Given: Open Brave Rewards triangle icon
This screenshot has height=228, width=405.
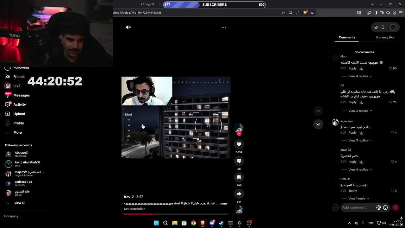Looking at the screenshot, I should (312, 13).
